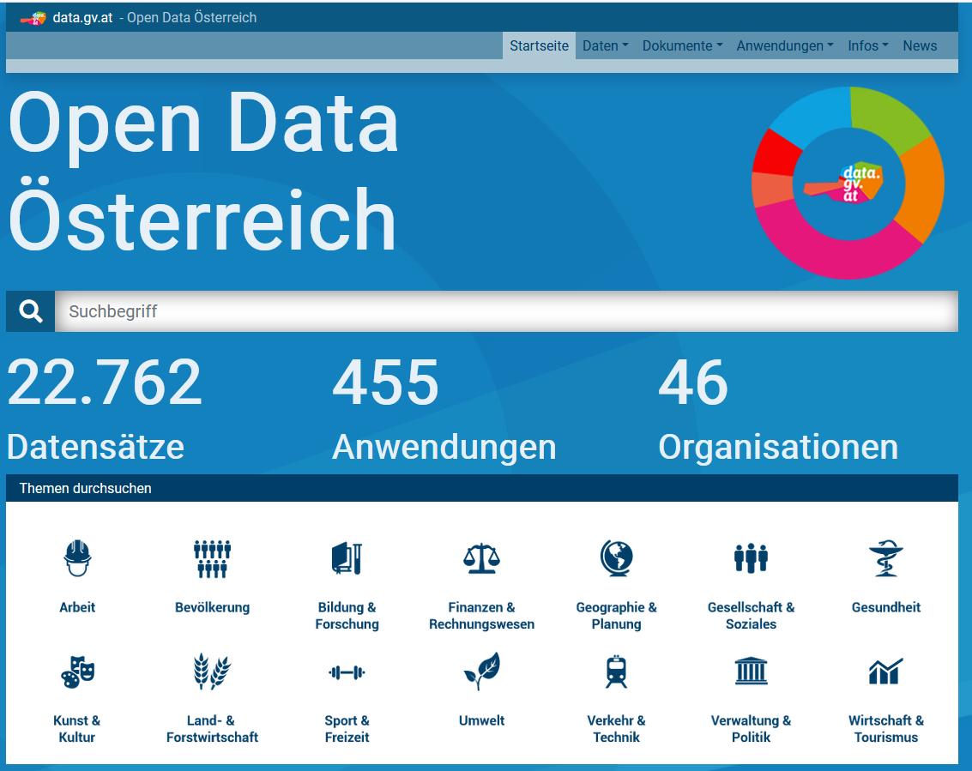The height and width of the screenshot is (771, 972).
Task: Select the Kunst & Kultur masks icon
Action: 77,672
